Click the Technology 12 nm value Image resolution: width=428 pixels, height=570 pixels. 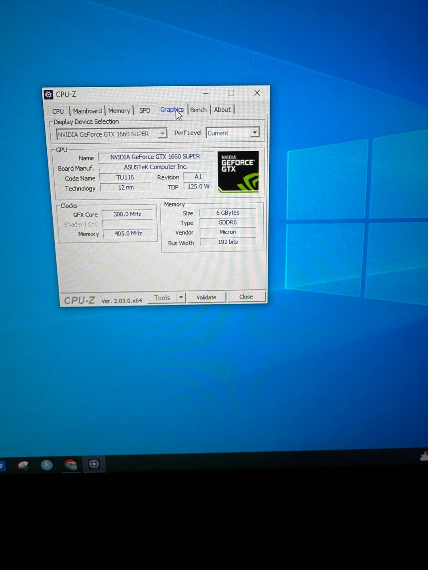[x=126, y=187]
